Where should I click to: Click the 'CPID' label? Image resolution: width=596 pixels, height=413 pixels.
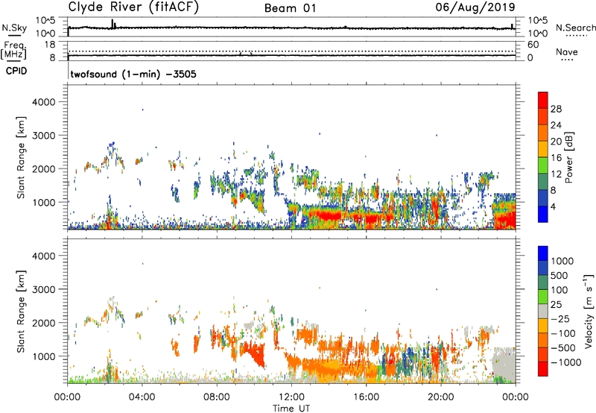pos(16,71)
